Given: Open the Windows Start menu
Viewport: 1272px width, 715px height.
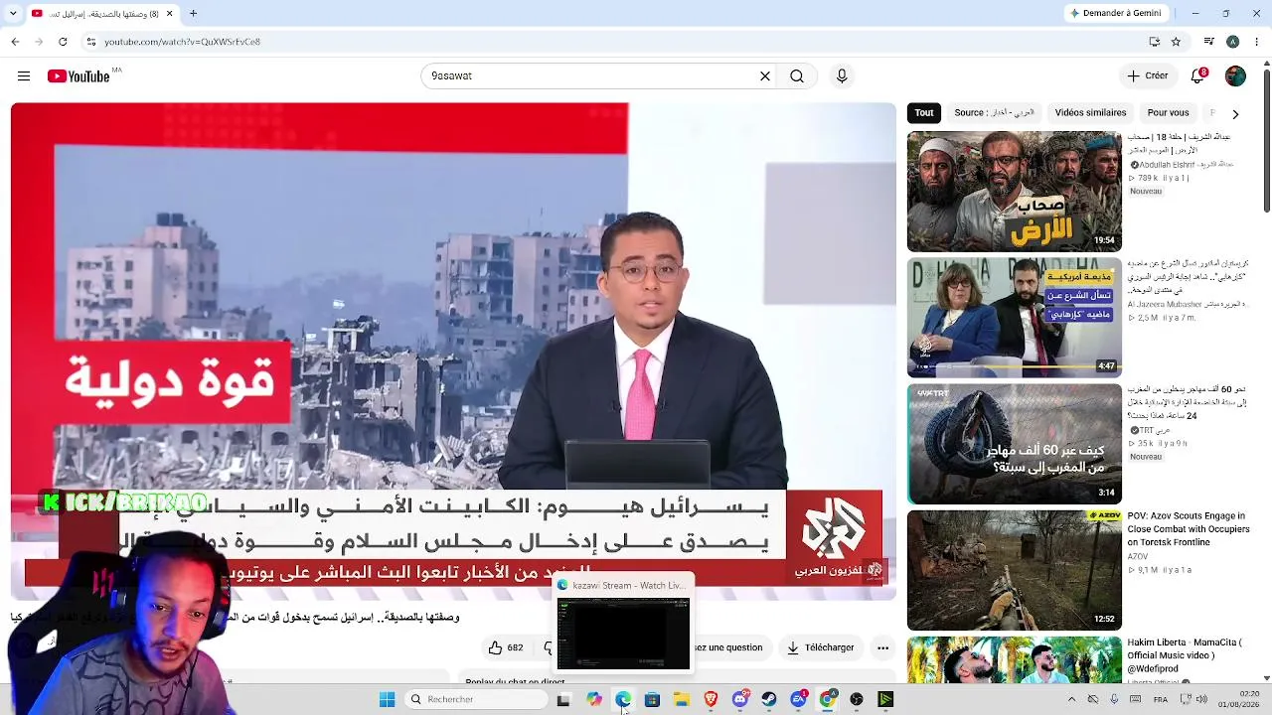Looking at the screenshot, I should pos(388,699).
